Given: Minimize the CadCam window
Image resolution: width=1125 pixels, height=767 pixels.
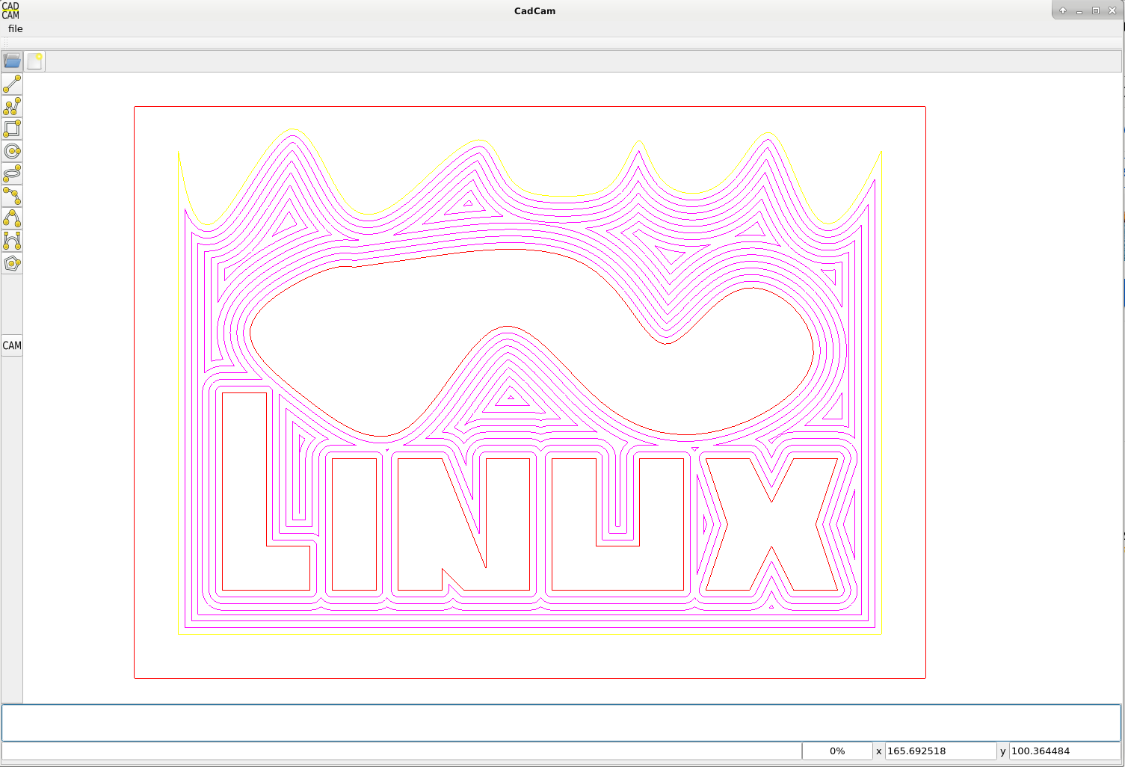Looking at the screenshot, I should [x=1079, y=10].
